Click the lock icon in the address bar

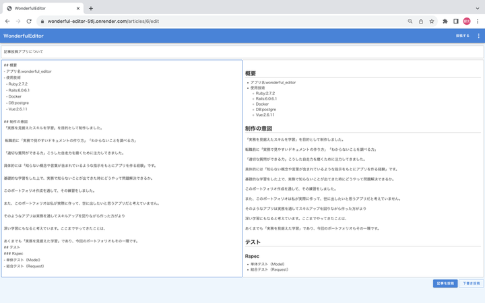click(x=42, y=22)
